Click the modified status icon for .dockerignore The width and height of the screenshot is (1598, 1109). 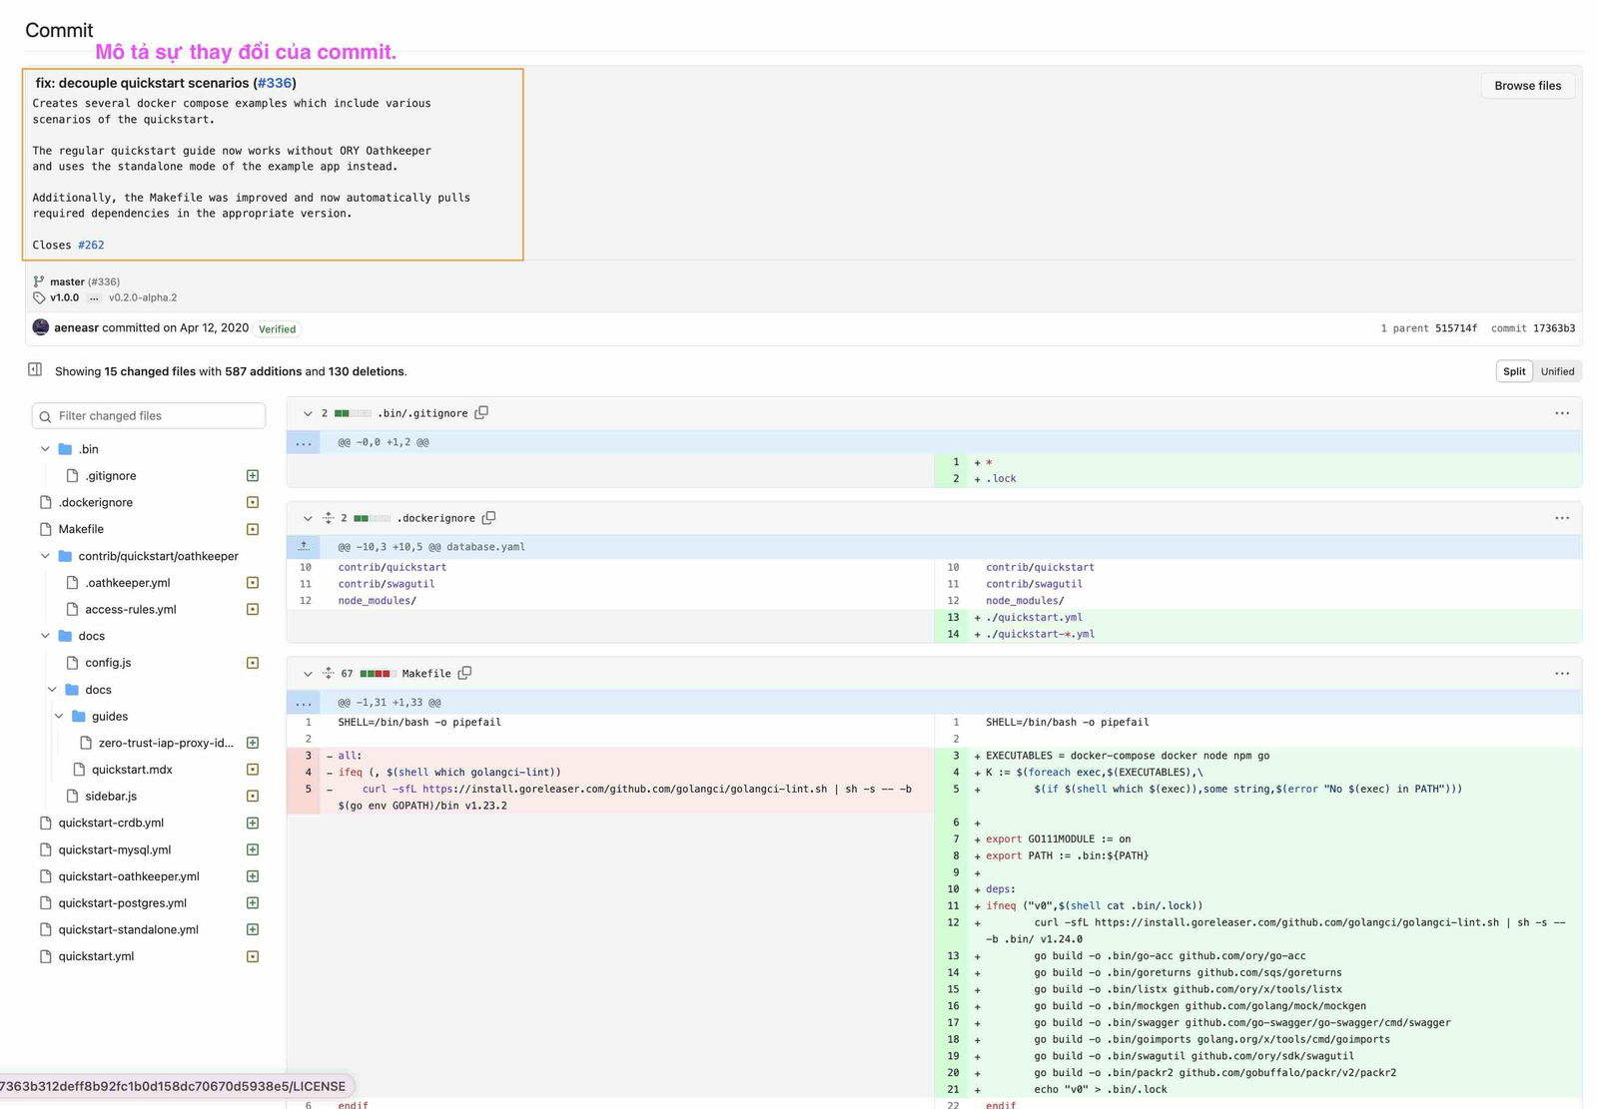click(253, 502)
